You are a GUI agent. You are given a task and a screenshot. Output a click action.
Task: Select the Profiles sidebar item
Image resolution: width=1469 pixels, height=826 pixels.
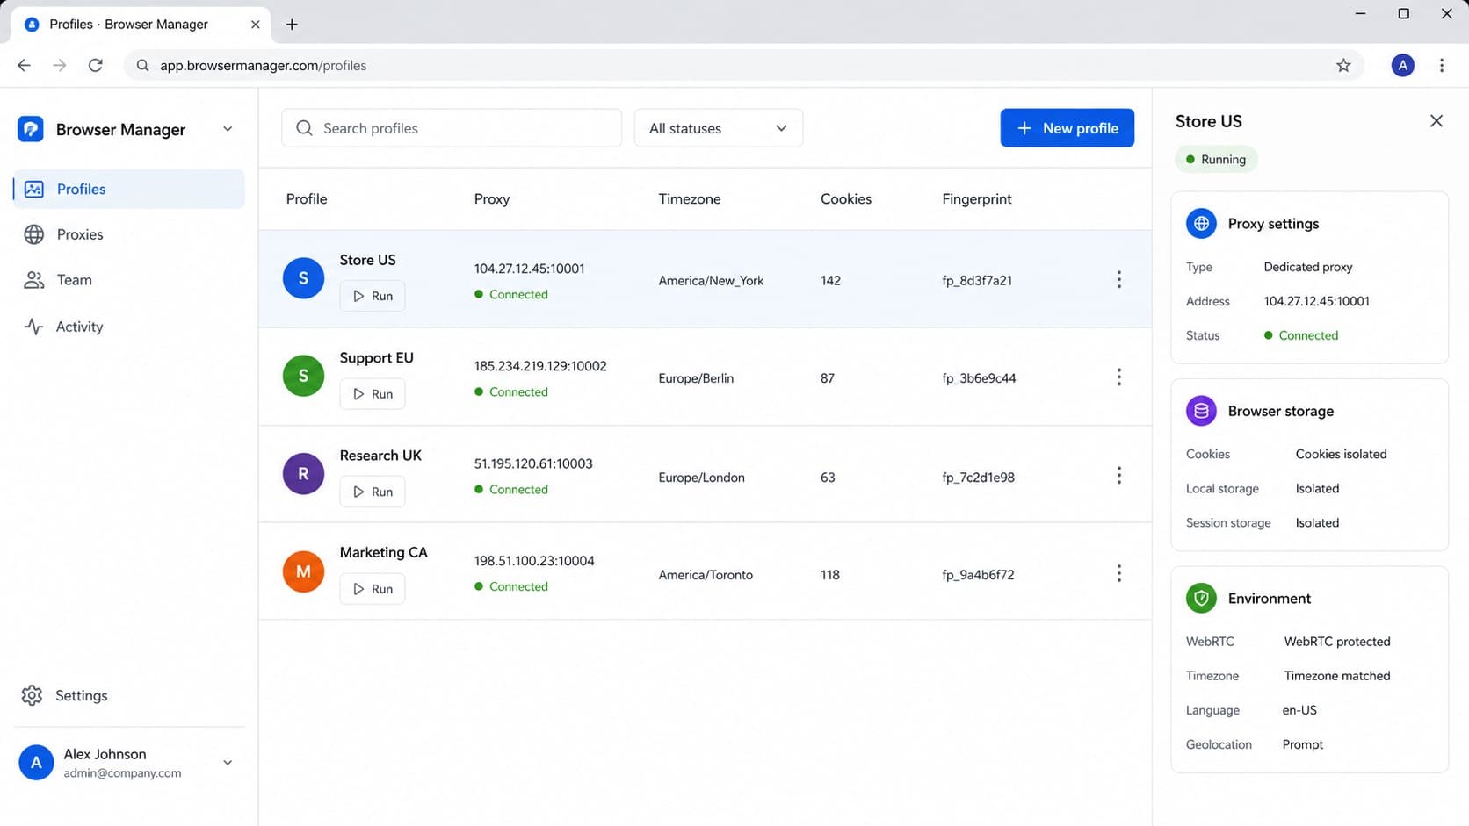(129, 189)
